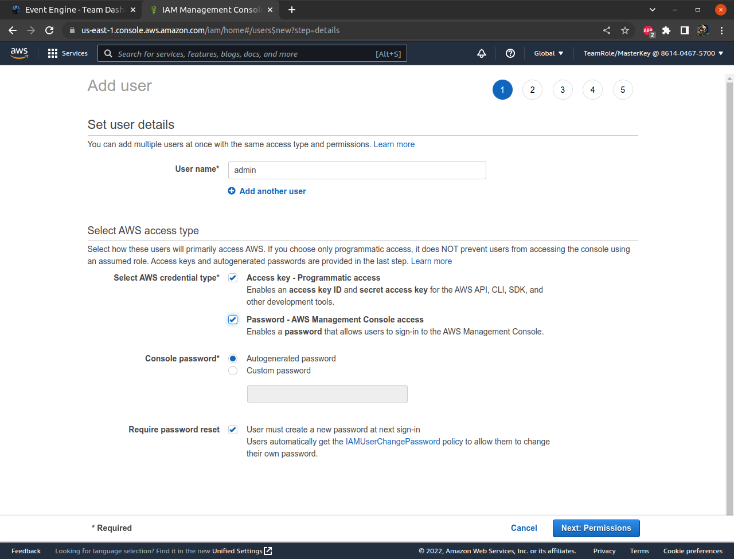The width and height of the screenshot is (734, 559).
Task: Open the help question mark menu
Action: [510, 53]
